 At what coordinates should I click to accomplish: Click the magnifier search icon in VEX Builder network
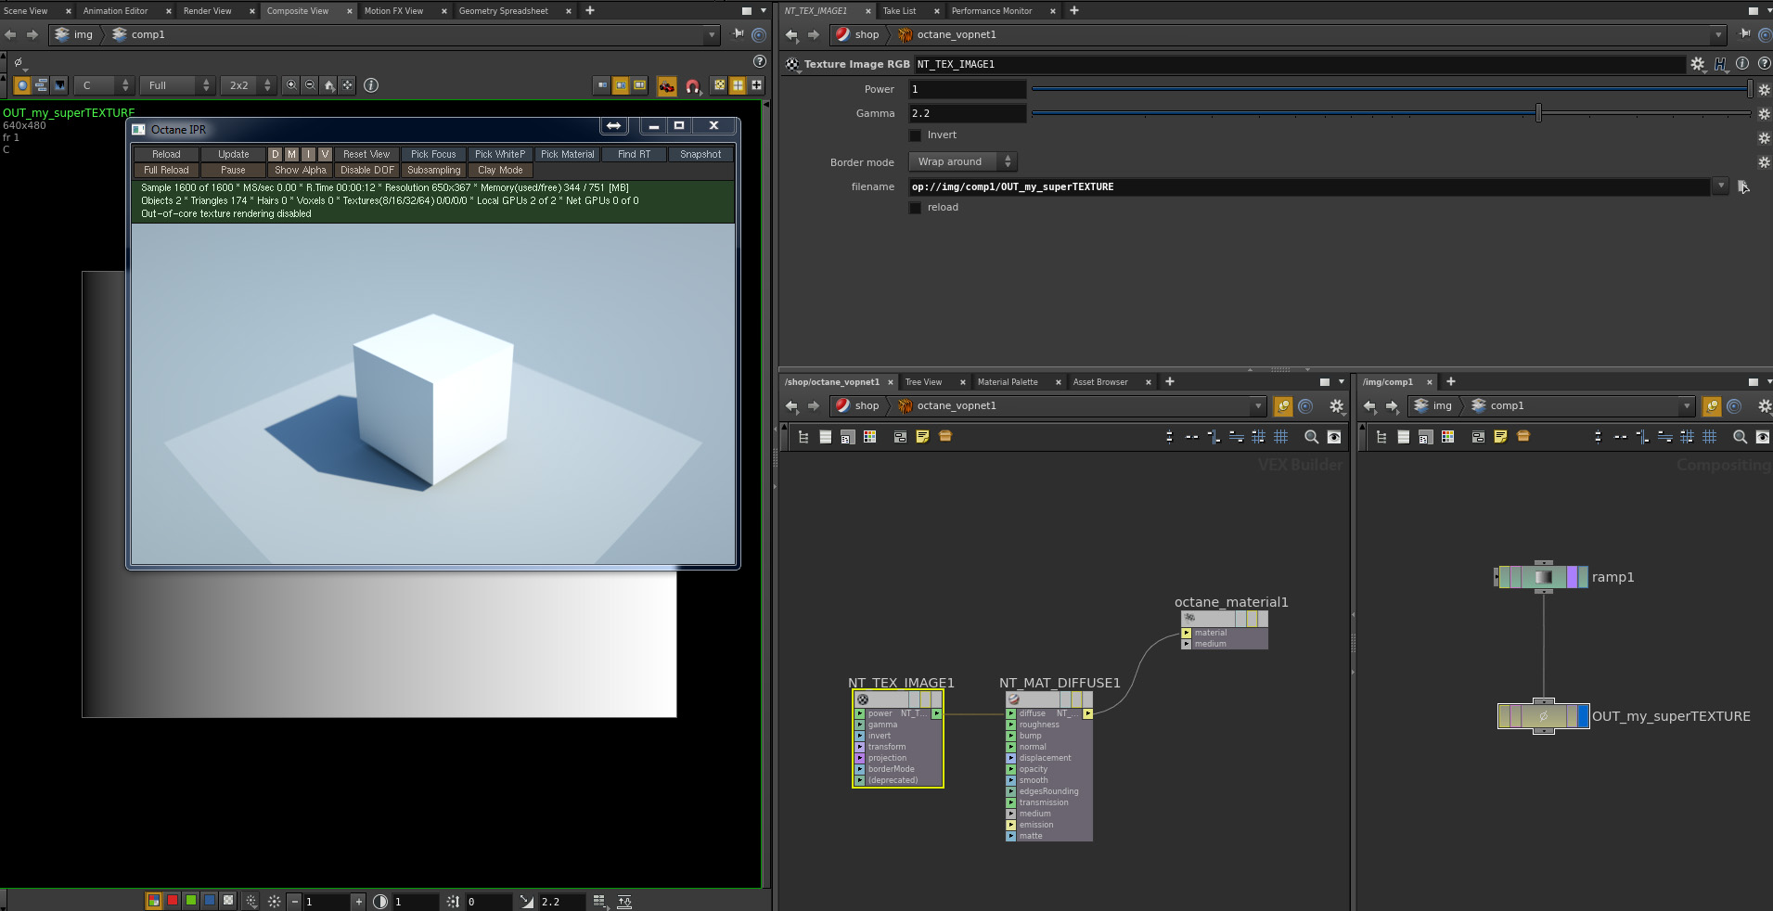click(x=1311, y=437)
